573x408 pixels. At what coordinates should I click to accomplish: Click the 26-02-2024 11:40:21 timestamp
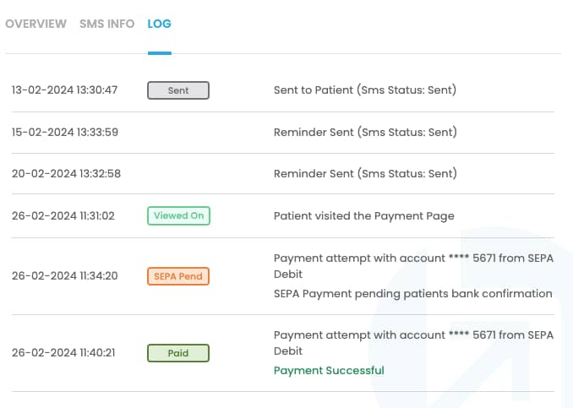coord(63,353)
